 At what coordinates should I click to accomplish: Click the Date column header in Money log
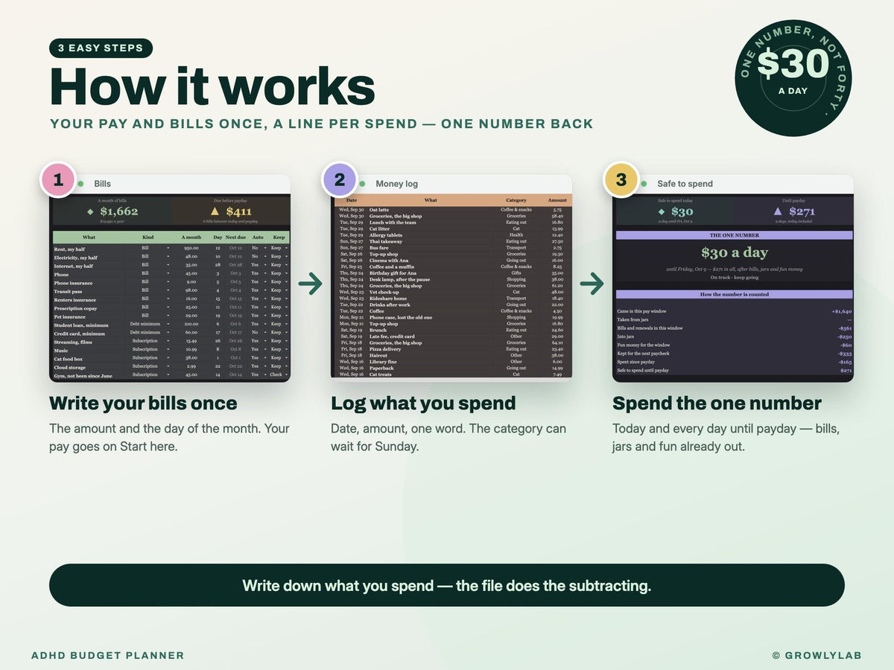(352, 200)
